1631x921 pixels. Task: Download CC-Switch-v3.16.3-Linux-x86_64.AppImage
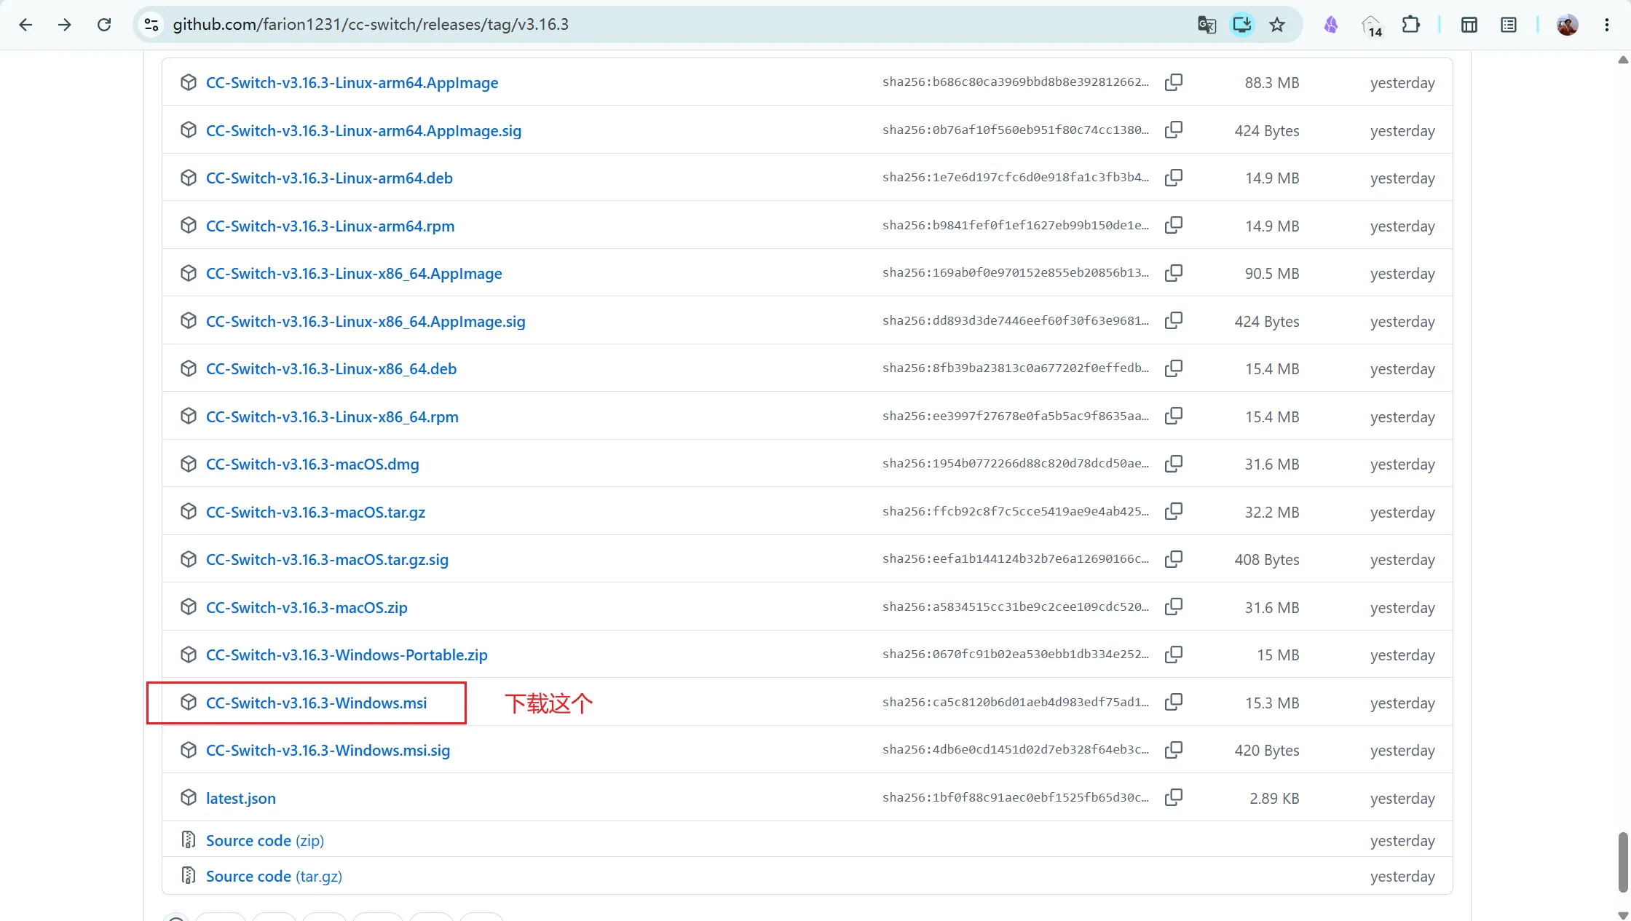point(354,274)
